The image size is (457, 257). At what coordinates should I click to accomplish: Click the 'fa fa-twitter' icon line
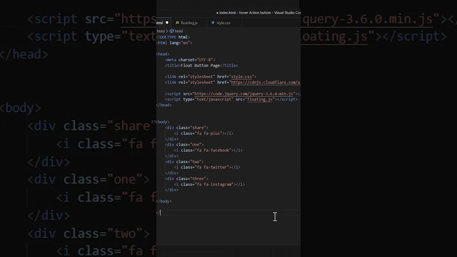point(207,167)
